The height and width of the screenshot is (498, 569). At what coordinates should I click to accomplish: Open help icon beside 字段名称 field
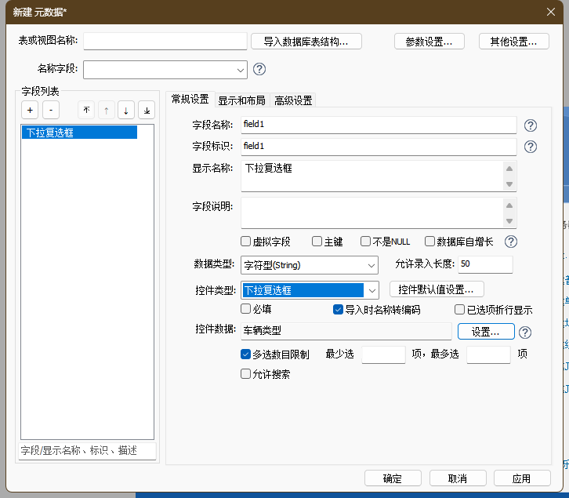(531, 125)
